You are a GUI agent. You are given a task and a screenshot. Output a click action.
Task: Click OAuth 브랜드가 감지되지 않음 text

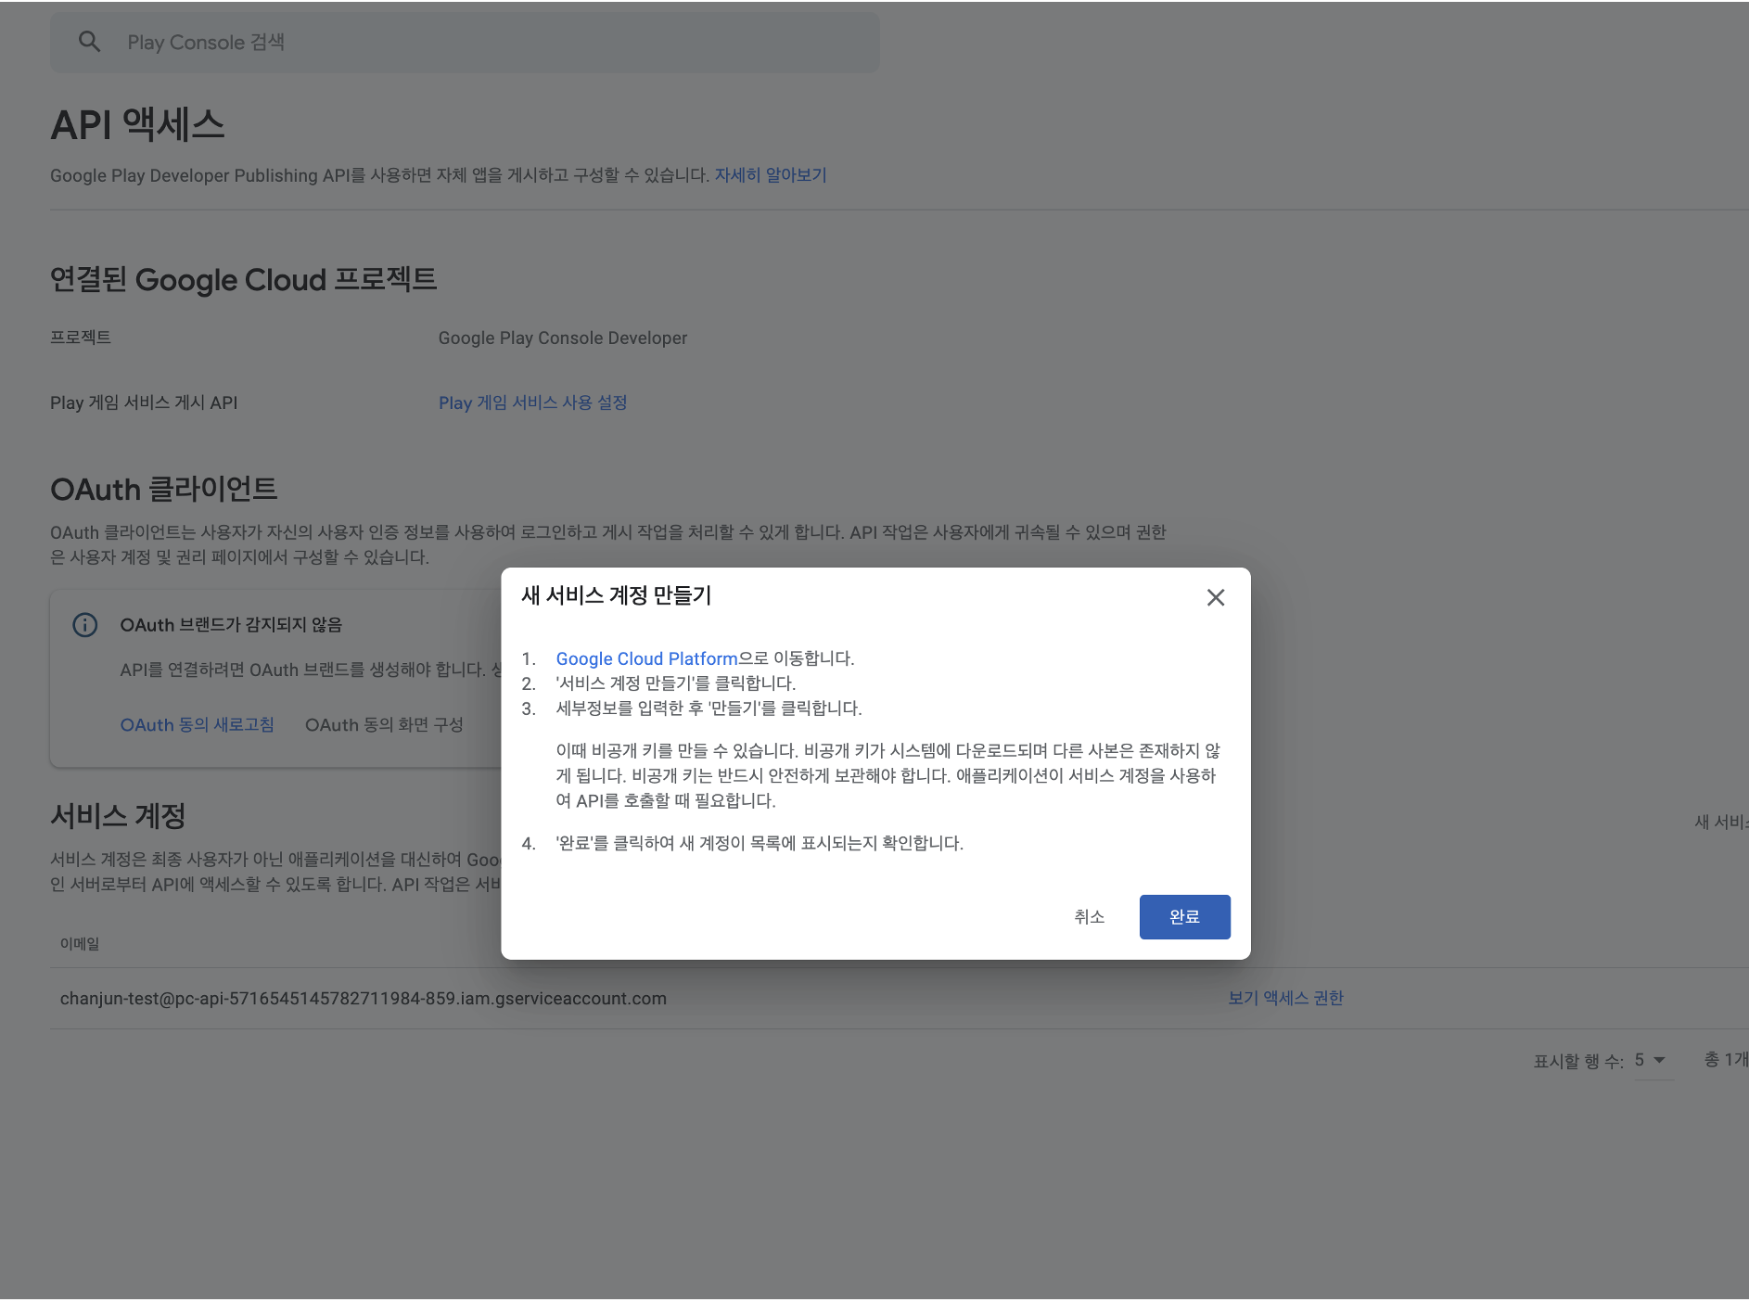tap(231, 625)
